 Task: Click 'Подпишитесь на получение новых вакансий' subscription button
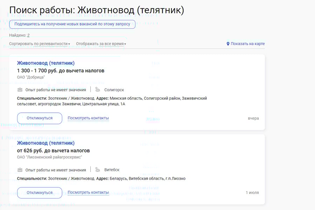click(x=72, y=24)
